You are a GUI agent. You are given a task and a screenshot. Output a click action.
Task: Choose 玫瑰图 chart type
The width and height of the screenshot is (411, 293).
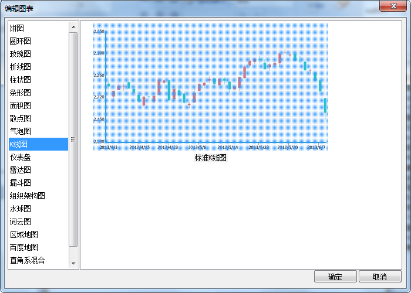click(x=21, y=54)
